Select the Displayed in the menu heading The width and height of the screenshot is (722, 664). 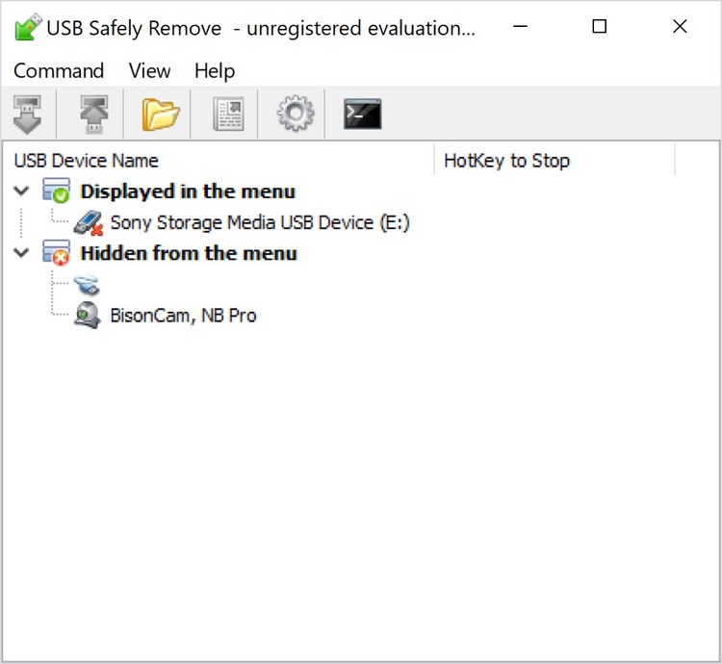(188, 192)
